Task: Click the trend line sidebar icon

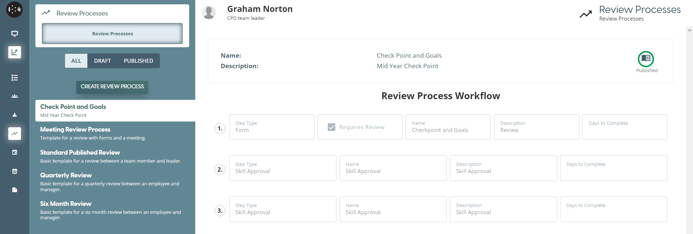Action: point(14,133)
